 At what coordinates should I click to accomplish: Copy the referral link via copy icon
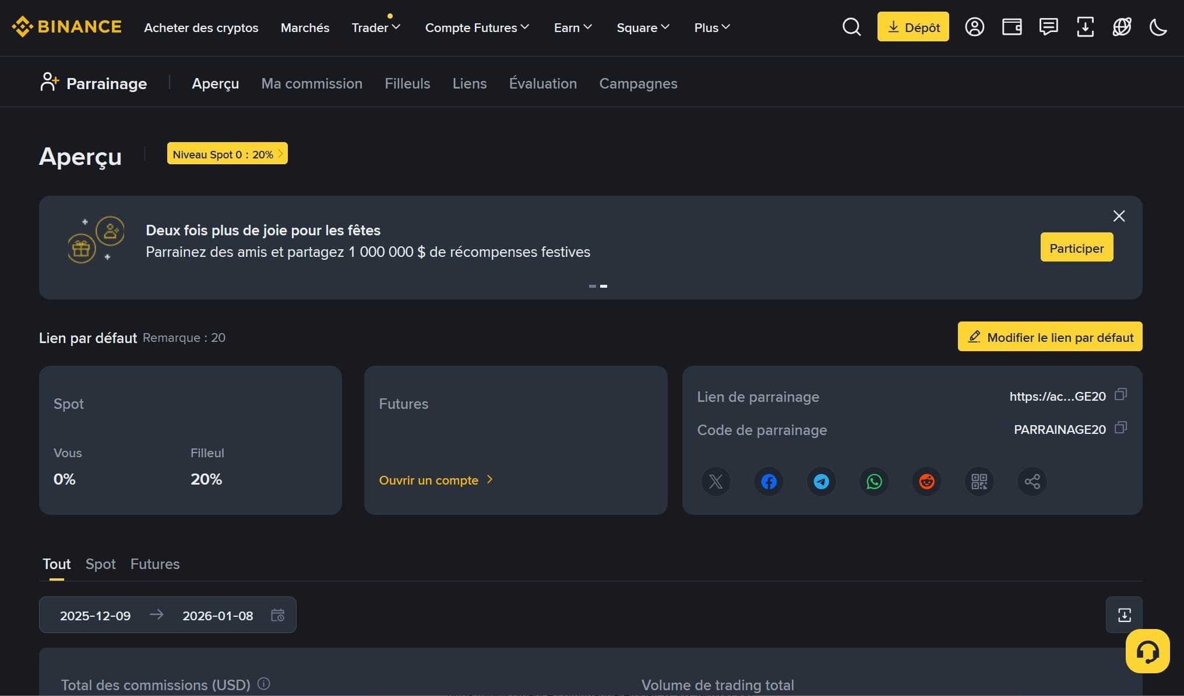pos(1120,395)
